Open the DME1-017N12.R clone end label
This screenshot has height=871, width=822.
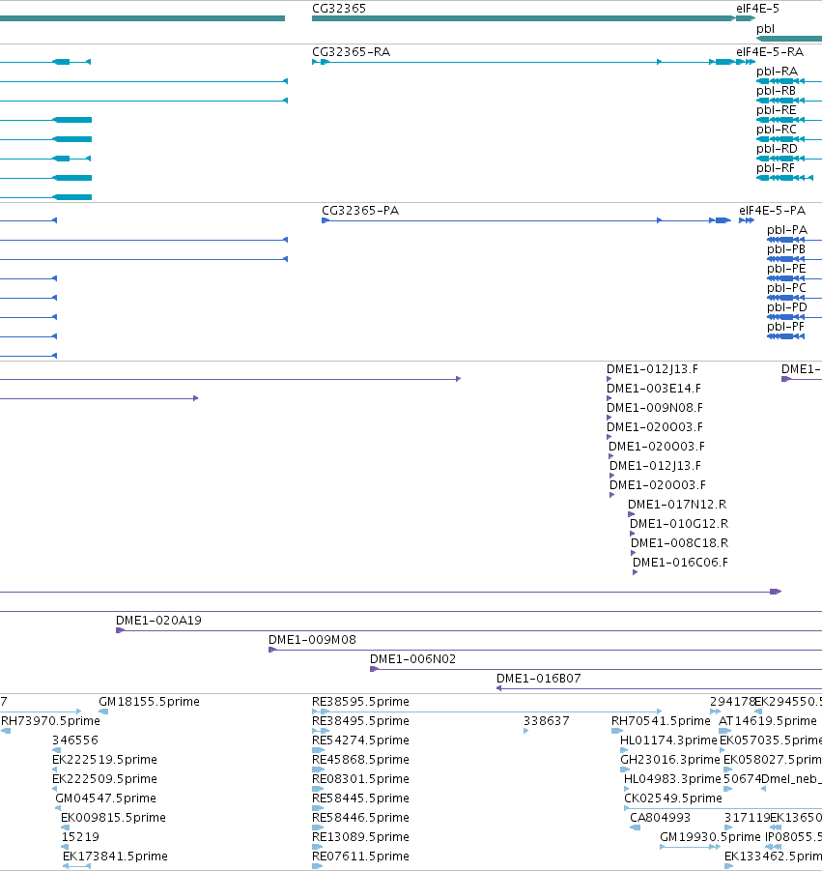point(676,505)
